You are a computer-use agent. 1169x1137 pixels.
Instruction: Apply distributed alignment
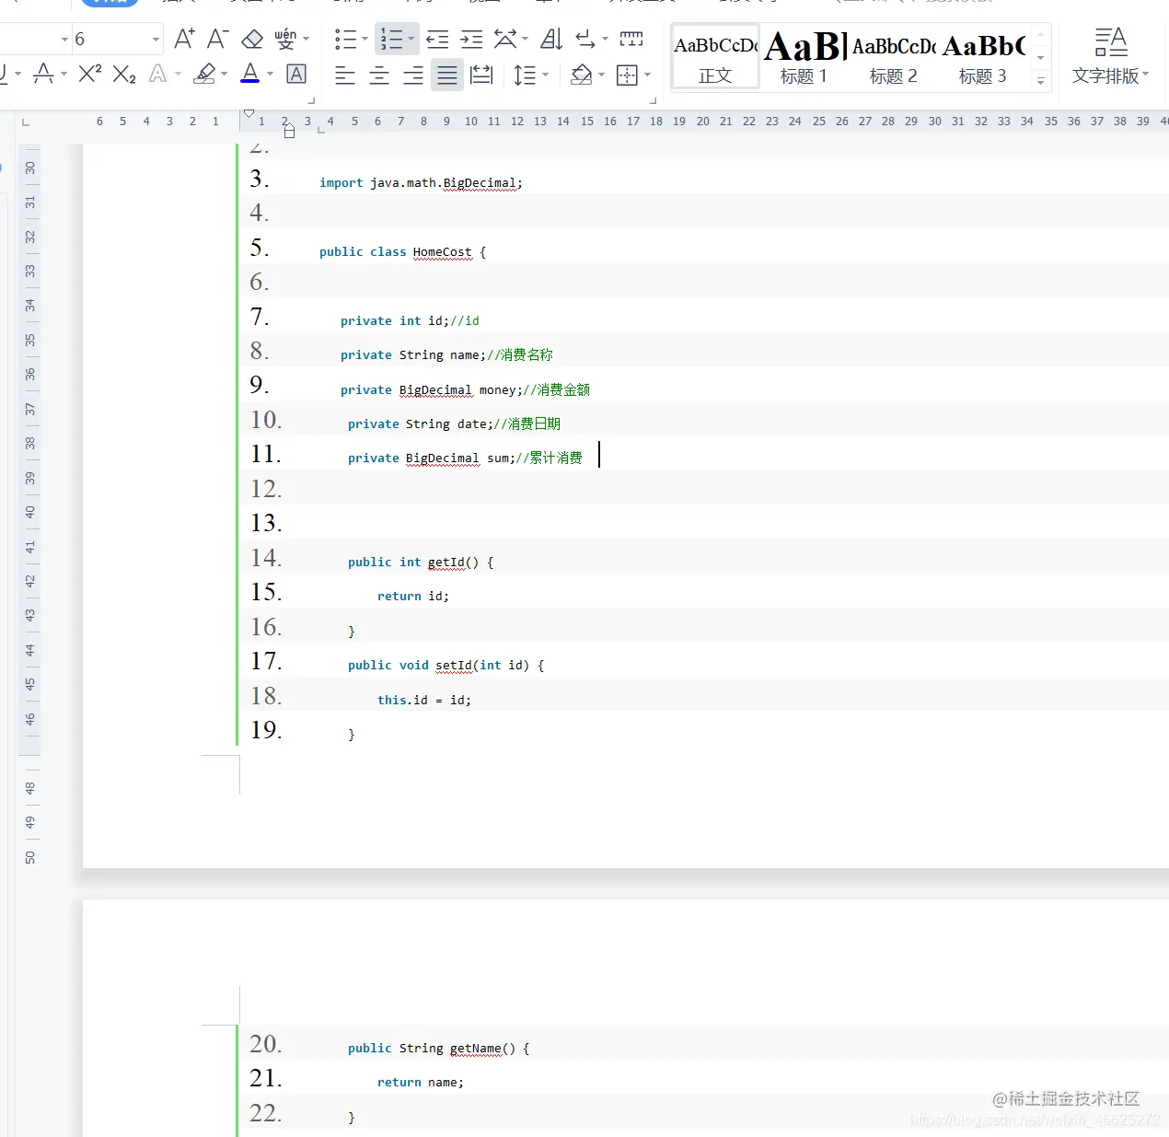tap(481, 75)
